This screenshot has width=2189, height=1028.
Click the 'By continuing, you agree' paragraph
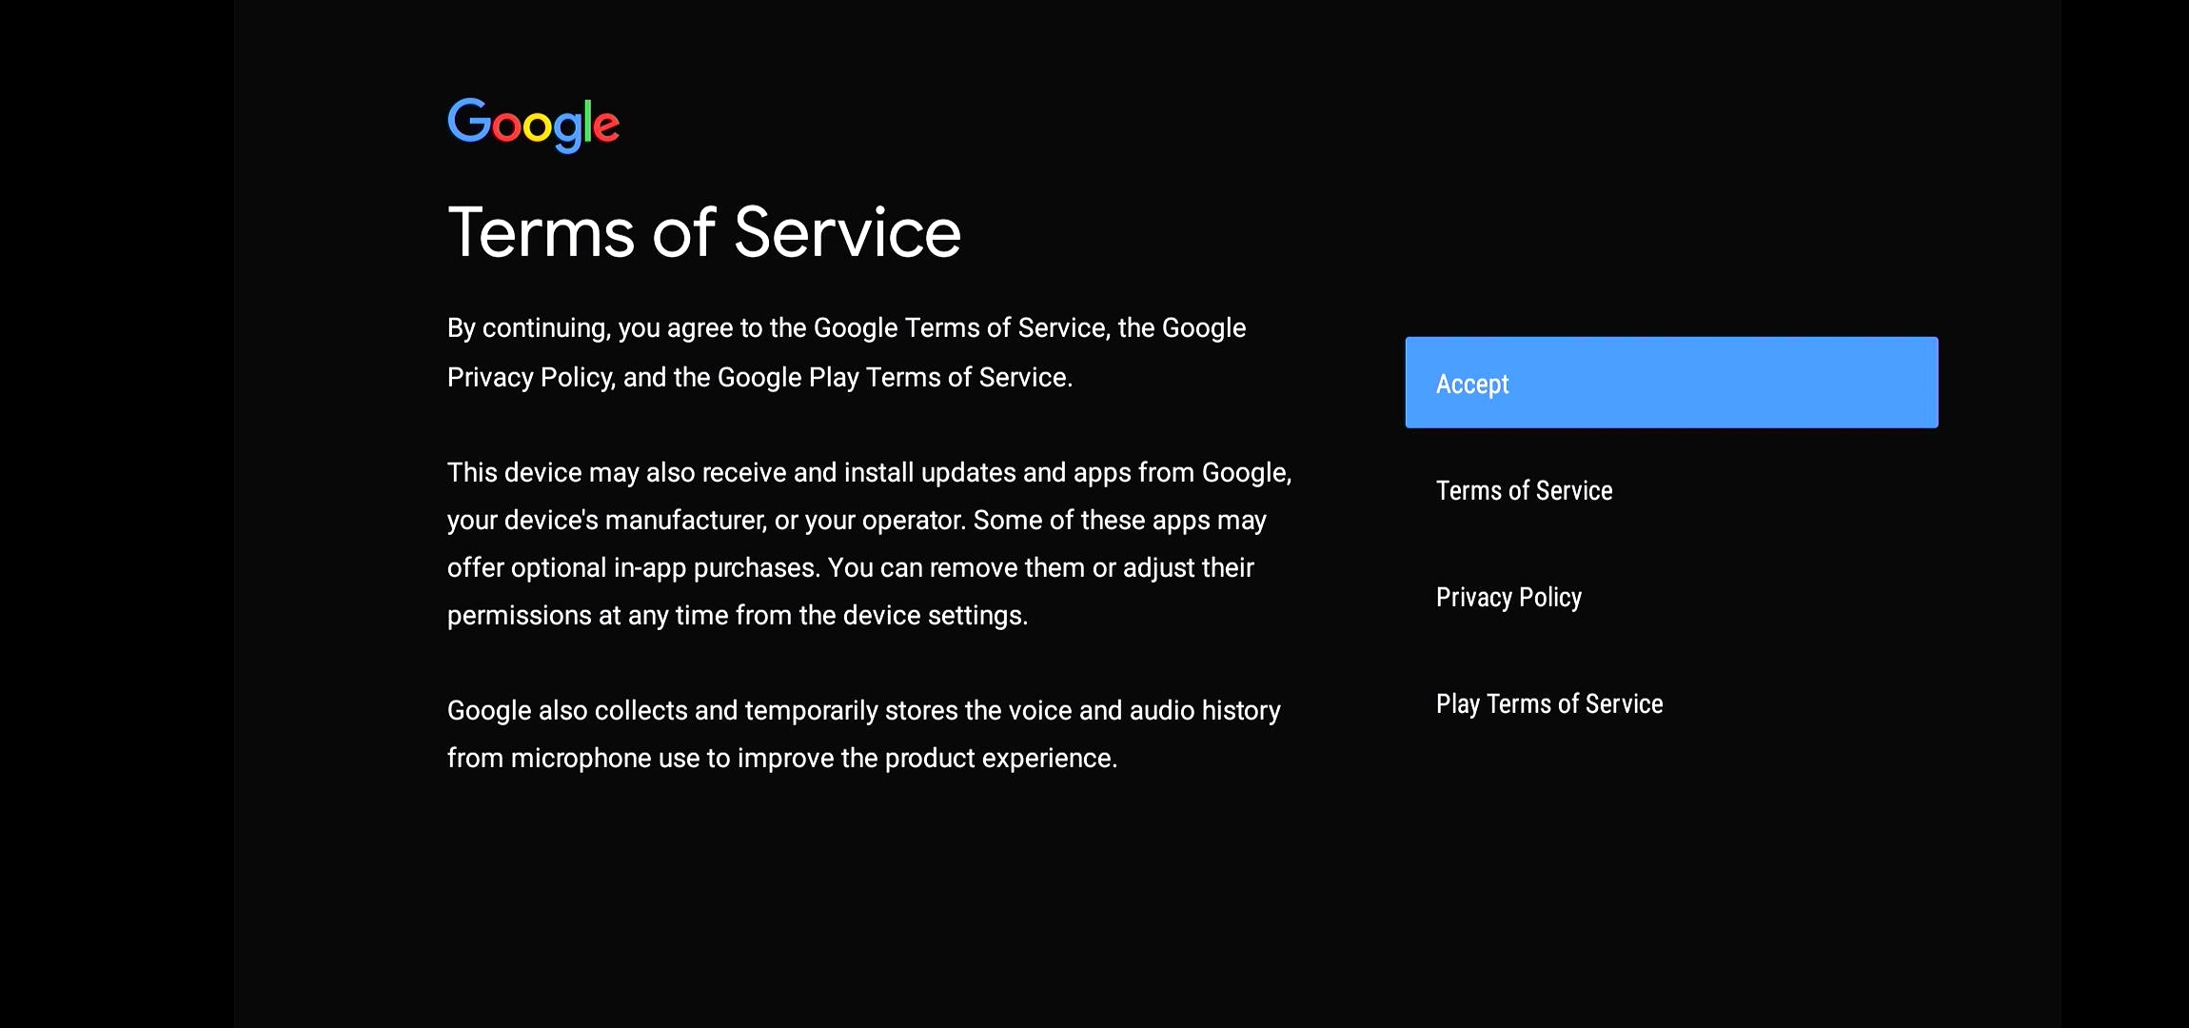846,352
